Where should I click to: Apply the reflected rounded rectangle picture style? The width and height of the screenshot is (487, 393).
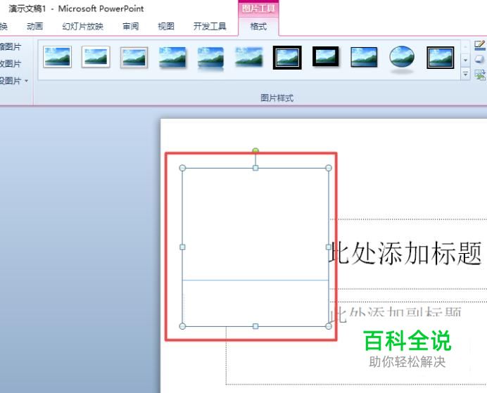210,58
